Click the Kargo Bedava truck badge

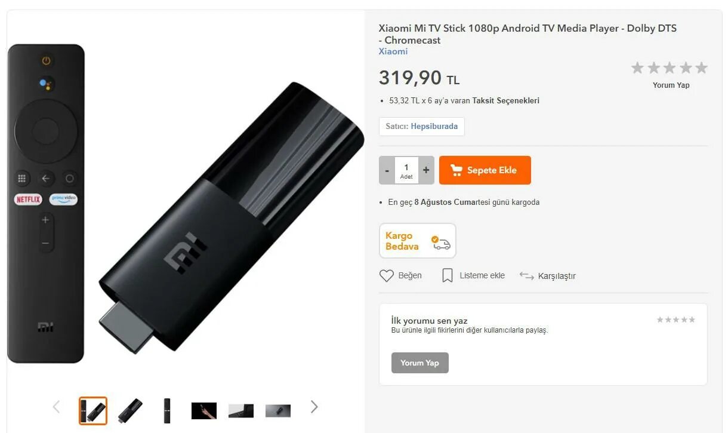(418, 241)
